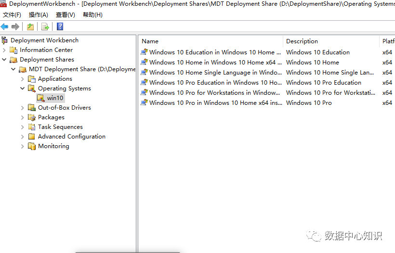Select the Deployment Shares tree label
Screen dimensions: 395x253
pos(47,60)
